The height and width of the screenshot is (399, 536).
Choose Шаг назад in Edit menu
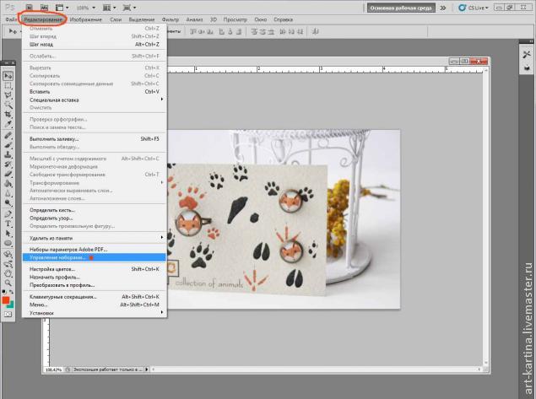94,44
